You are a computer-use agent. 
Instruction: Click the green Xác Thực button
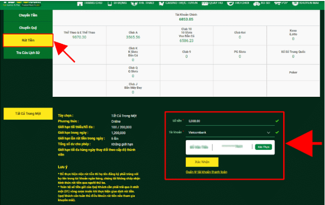pos(263,147)
